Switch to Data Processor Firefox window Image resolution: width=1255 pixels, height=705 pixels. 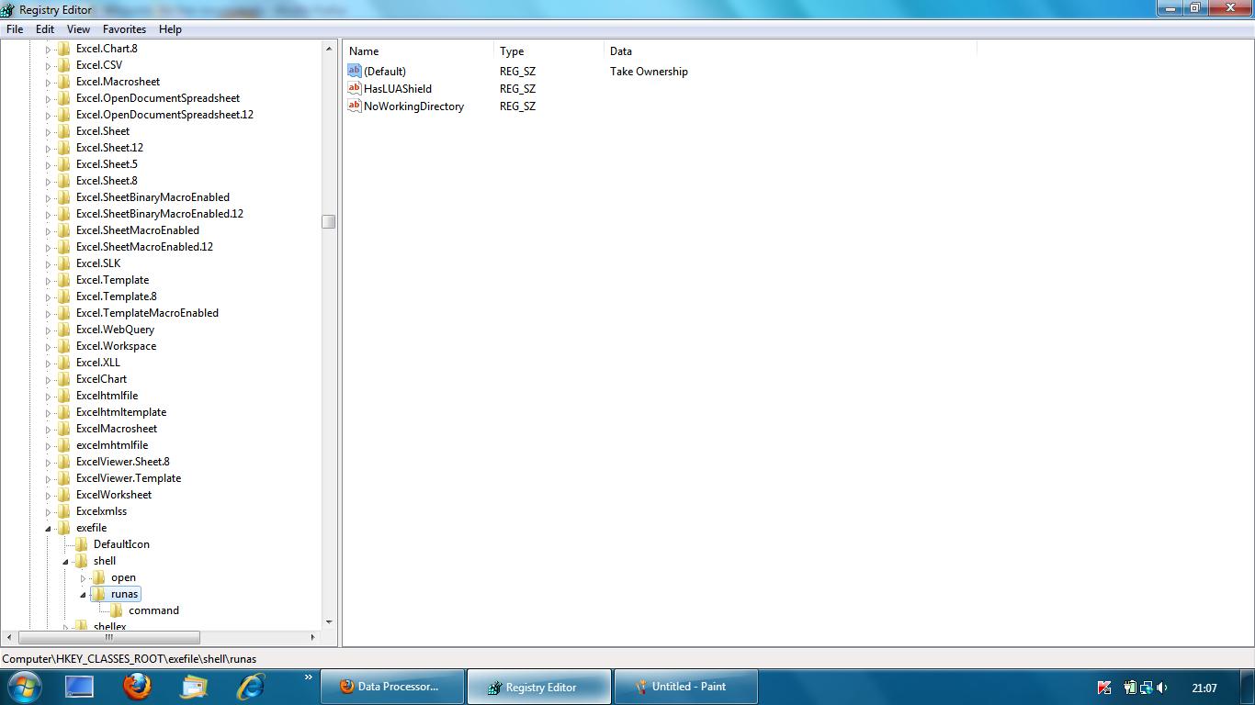390,687
